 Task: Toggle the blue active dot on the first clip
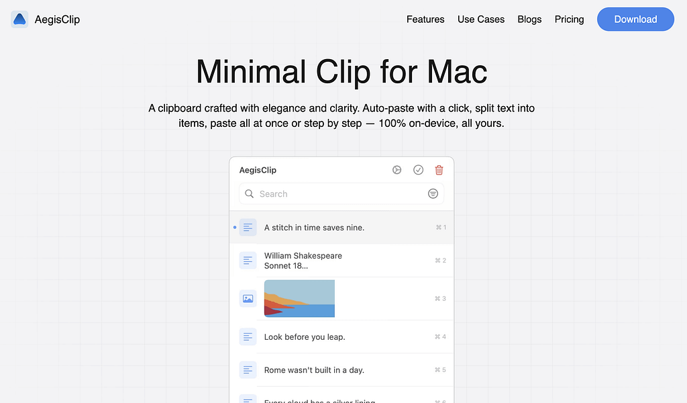[x=236, y=227]
